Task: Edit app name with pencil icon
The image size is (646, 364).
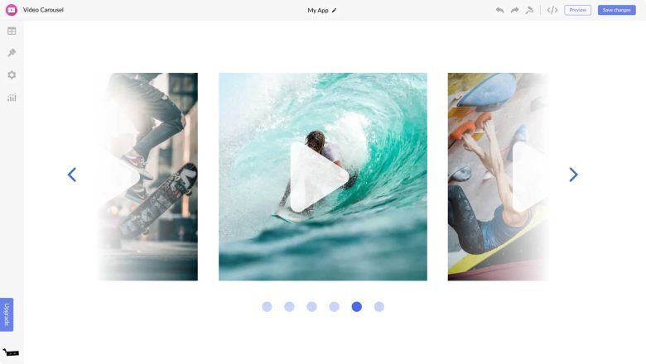Action: [335, 11]
